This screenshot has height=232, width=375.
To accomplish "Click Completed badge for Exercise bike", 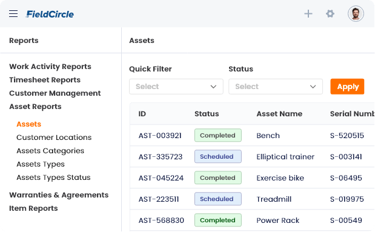I will coord(218,177).
